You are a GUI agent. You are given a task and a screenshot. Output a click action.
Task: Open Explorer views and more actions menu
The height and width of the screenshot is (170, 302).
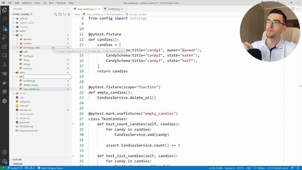click(67, 9)
